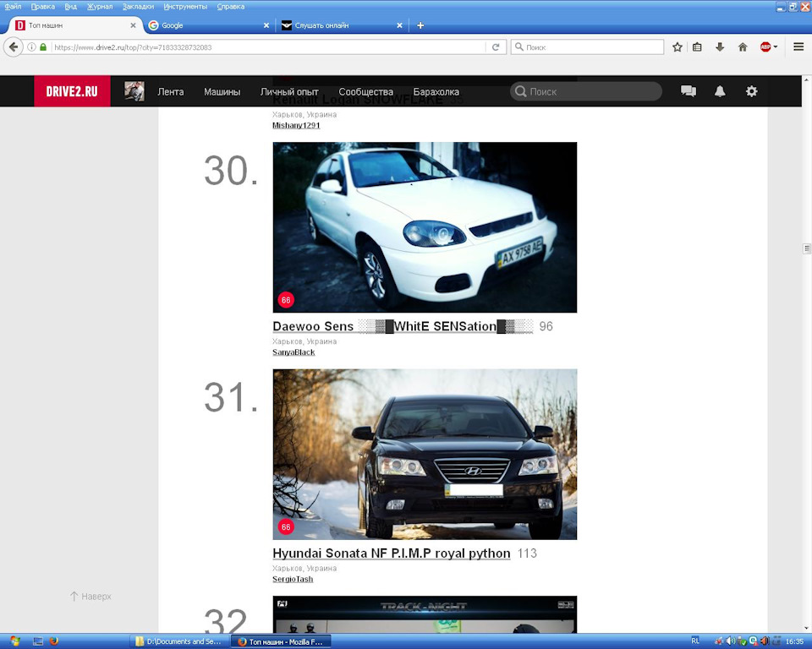Open the DRIVE2.RU messages icon
The width and height of the screenshot is (812, 649).
click(x=689, y=91)
